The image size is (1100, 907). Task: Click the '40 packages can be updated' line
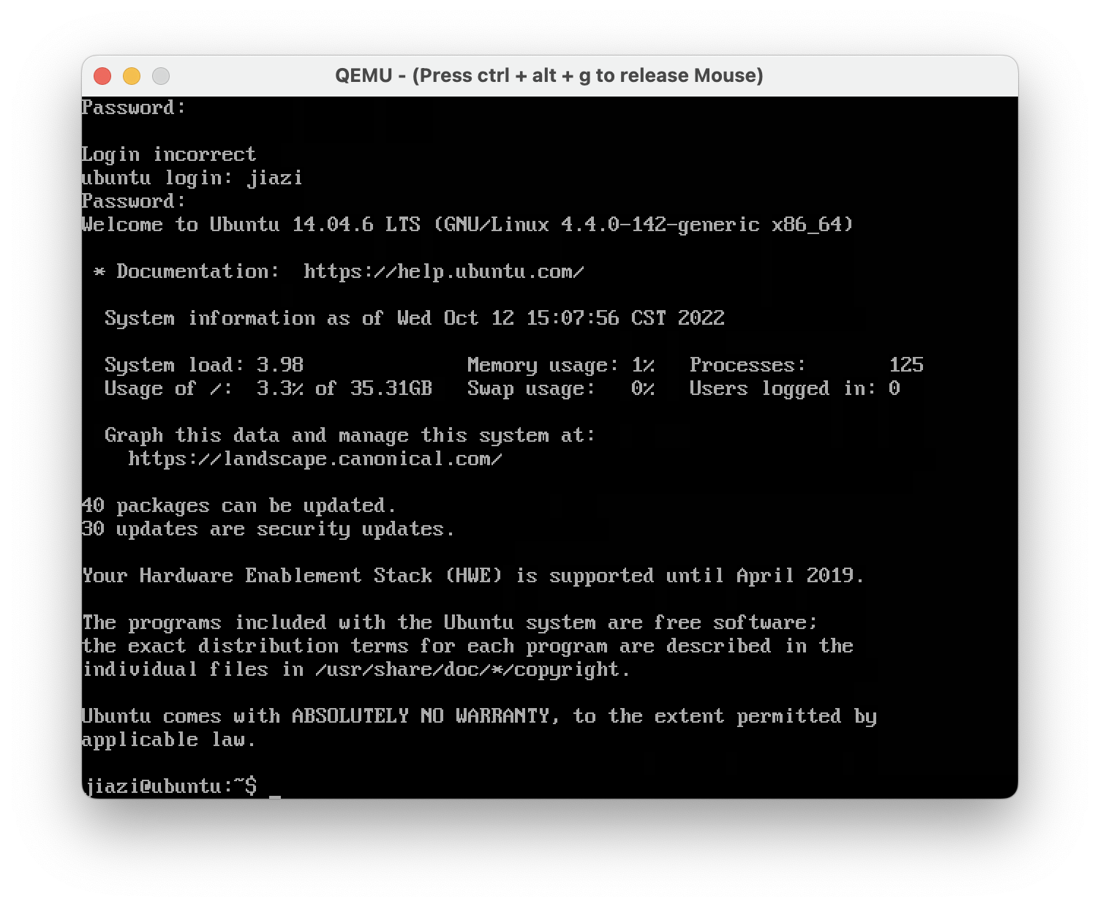point(239,505)
